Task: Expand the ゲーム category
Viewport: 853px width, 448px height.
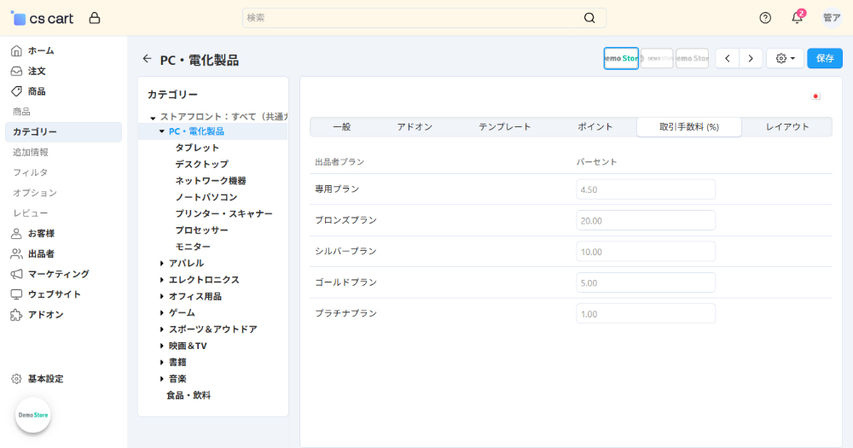Action: click(161, 313)
